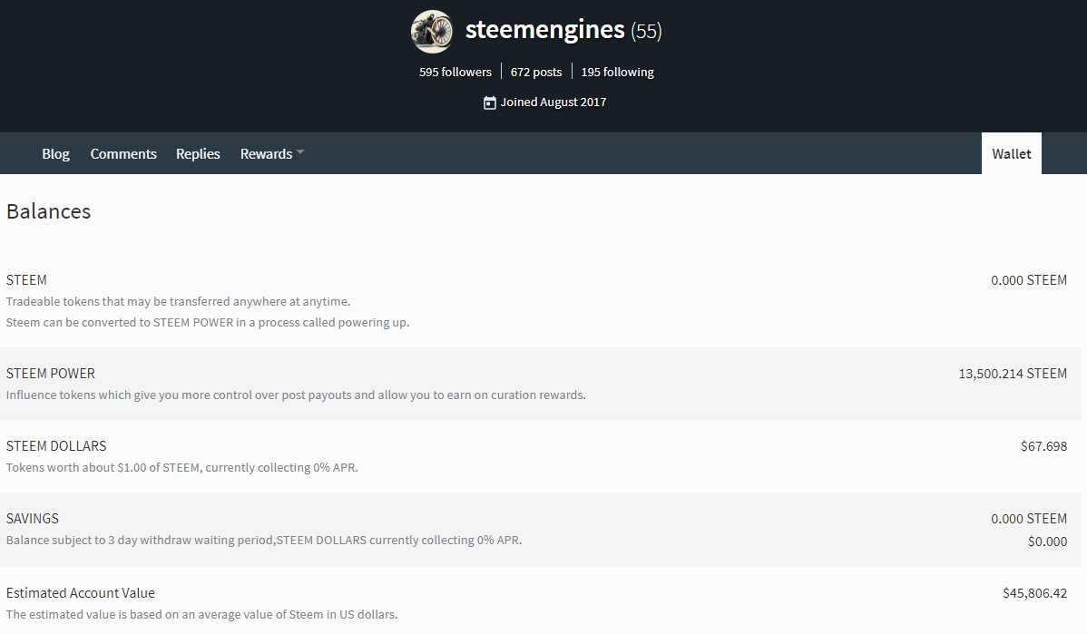Click the estimated value explanation text
Image resolution: width=1087 pixels, height=634 pixels.
[x=201, y=615]
